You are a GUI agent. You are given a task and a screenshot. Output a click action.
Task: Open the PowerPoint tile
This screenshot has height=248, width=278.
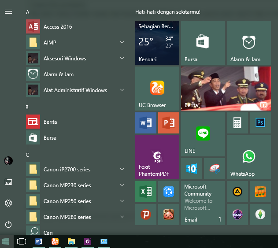[169, 123]
